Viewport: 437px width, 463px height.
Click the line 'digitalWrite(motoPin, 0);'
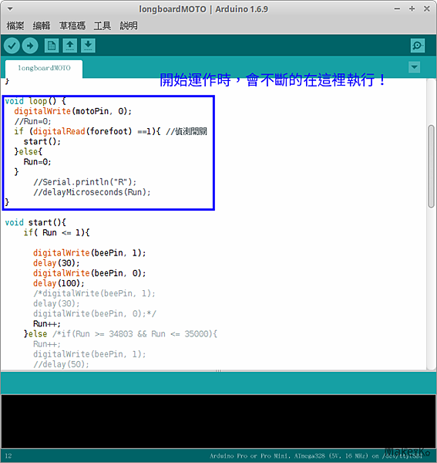(72, 111)
